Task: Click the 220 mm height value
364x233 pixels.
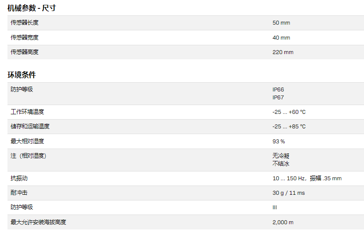Action: coord(283,52)
